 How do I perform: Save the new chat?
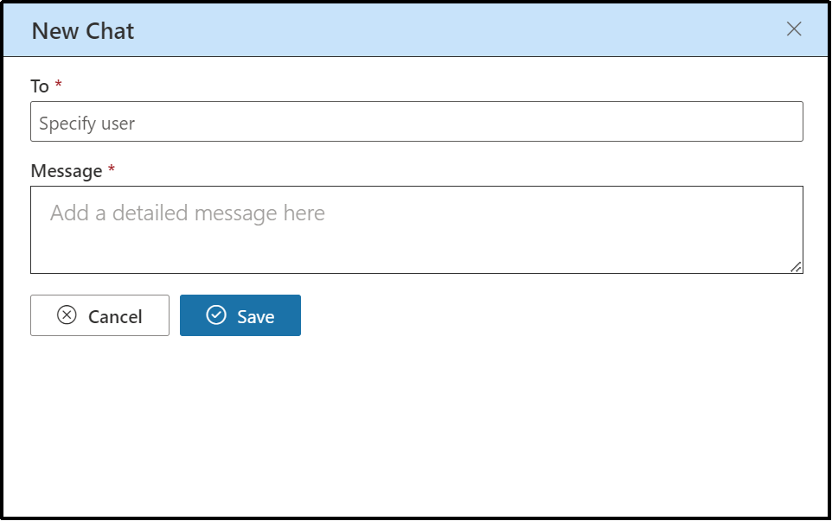click(240, 315)
